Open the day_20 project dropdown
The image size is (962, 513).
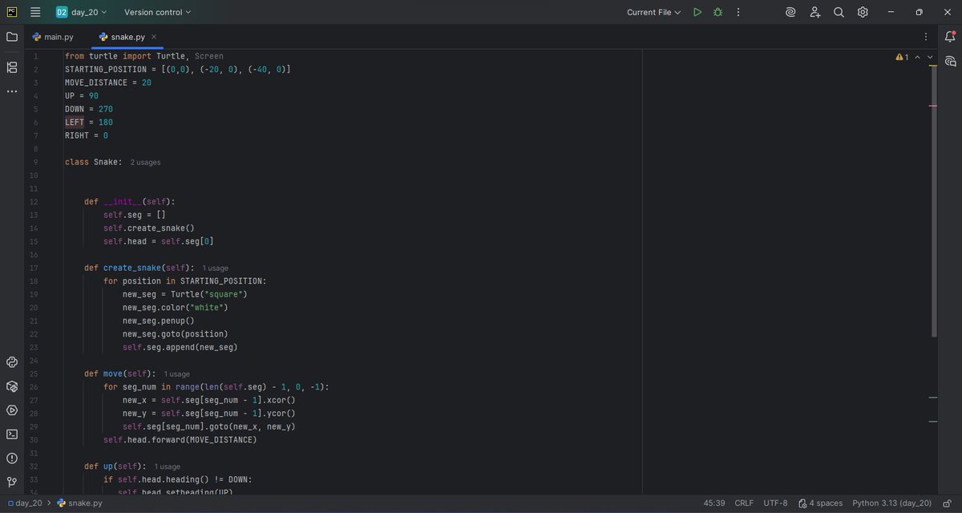[82, 12]
